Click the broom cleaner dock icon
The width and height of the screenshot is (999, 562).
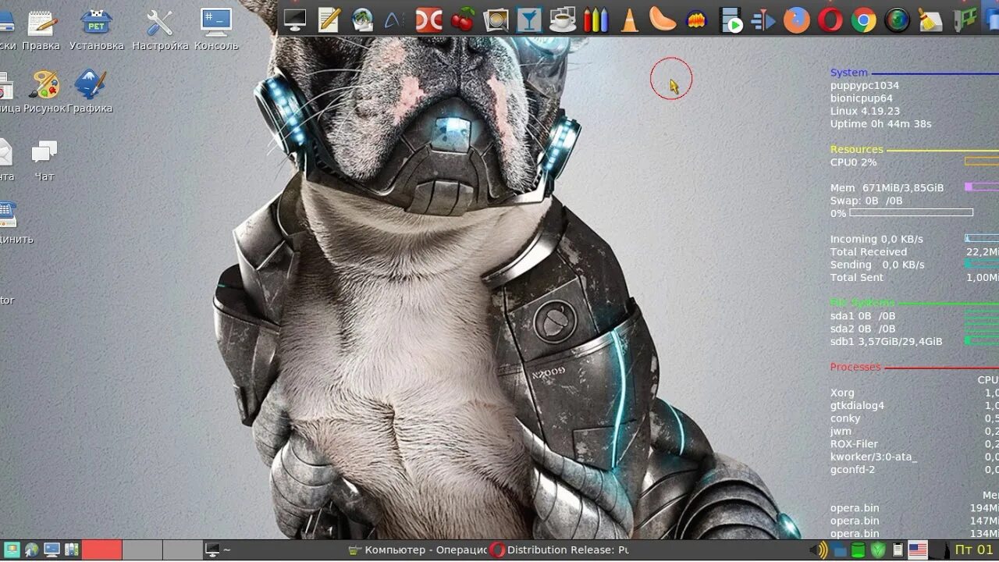[930, 20]
